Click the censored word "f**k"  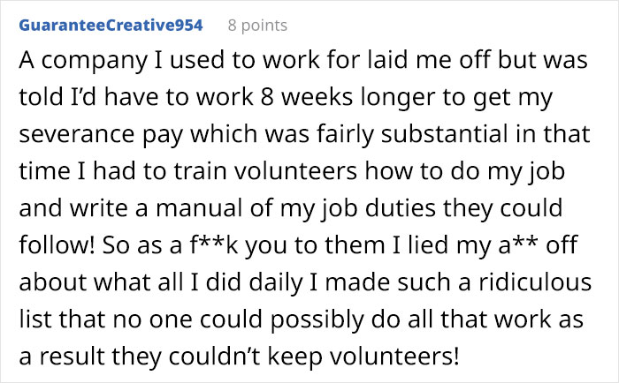(x=212, y=248)
